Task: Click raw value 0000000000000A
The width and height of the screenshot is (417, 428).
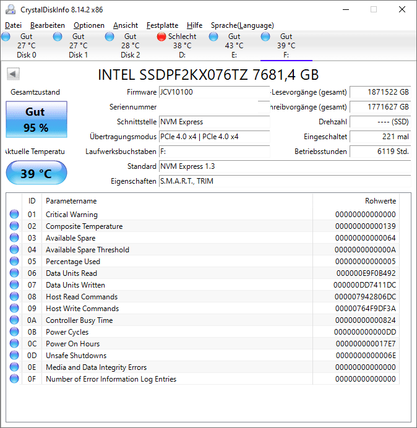Action: (365, 250)
